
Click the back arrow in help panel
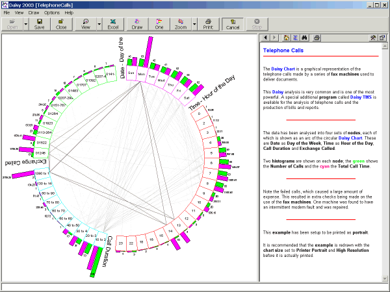[x=265, y=38]
